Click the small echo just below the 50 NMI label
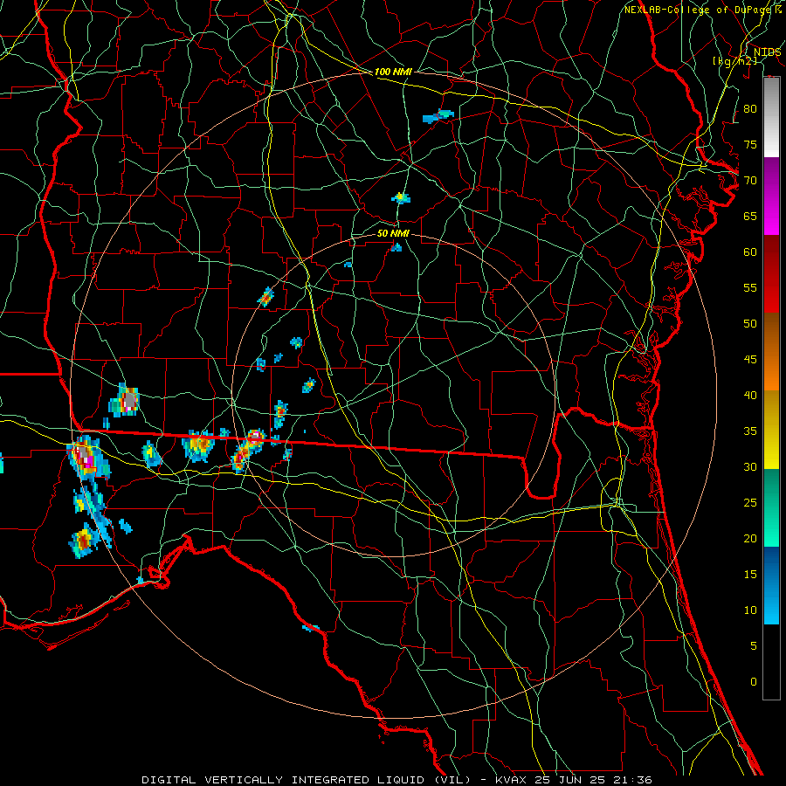The width and height of the screenshot is (786, 786). click(x=396, y=247)
